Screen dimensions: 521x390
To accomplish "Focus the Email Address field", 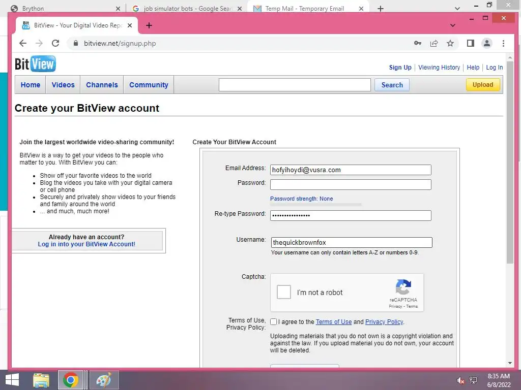I will [351, 170].
